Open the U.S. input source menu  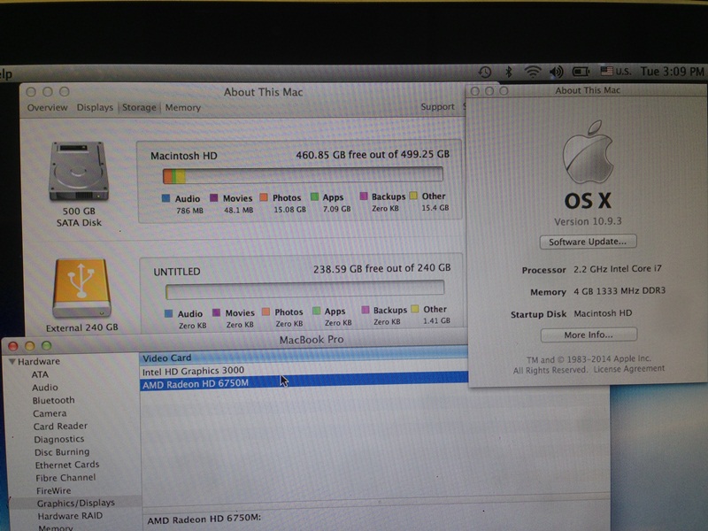click(616, 72)
